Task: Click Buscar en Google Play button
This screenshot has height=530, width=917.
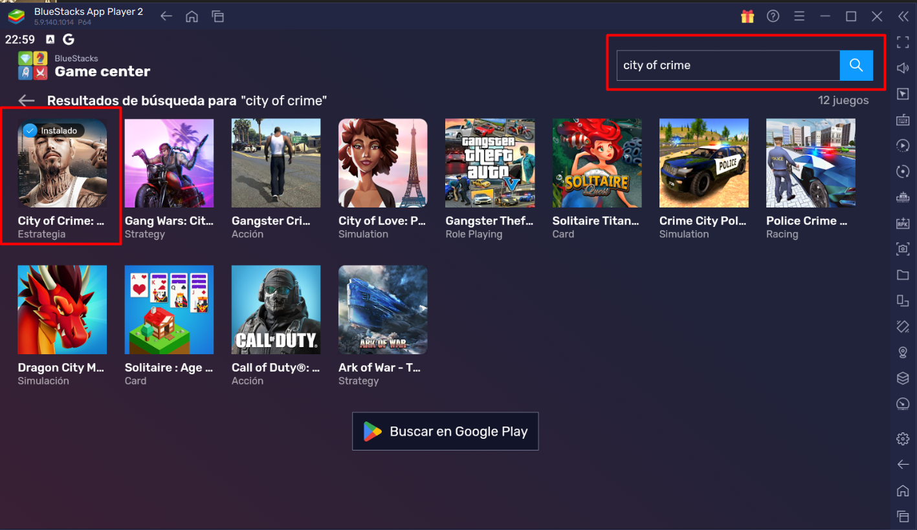Action: [445, 431]
